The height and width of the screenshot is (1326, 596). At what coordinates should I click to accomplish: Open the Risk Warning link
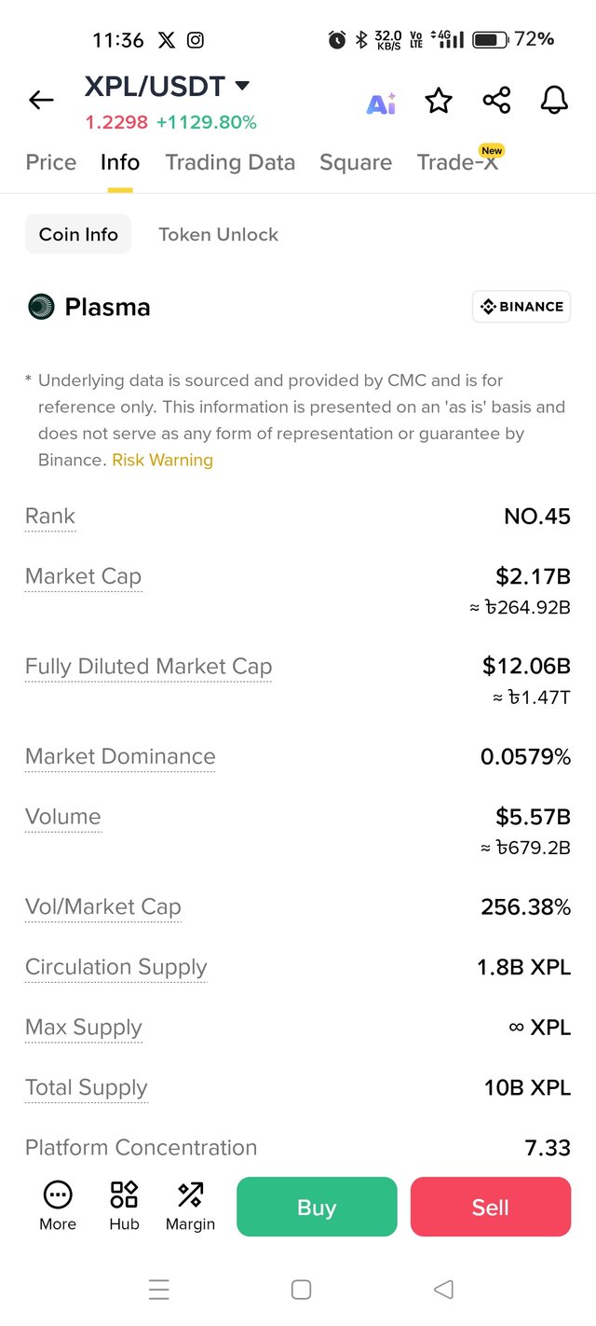pyautogui.click(x=162, y=460)
